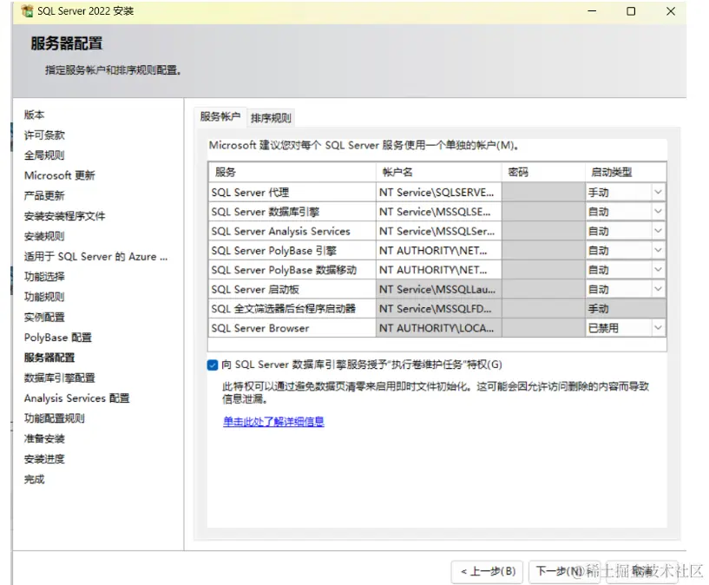Open startup type dropdown for SQL Server Browser
This screenshot has height=585, width=709.
(658, 328)
